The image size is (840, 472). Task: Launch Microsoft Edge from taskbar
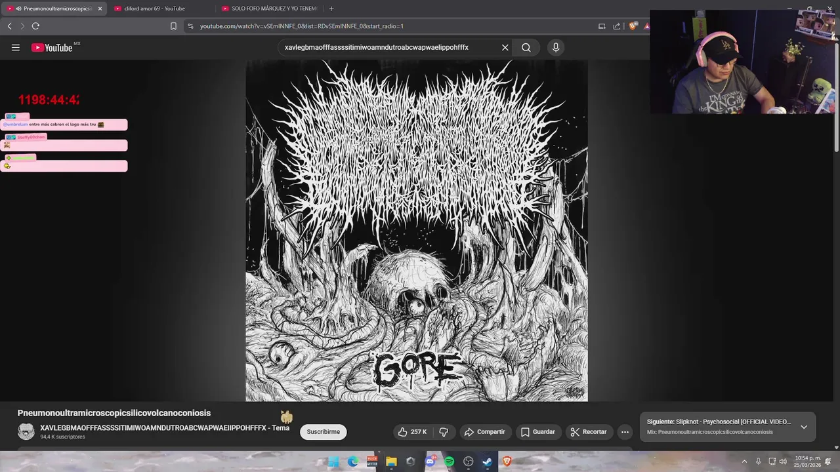coord(353,462)
